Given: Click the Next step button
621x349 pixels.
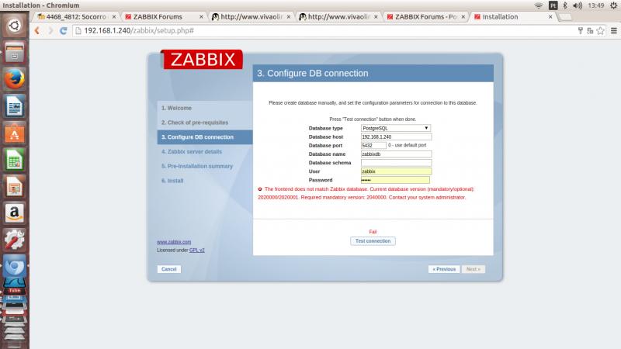Looking at the screenshot, I should coord(474,269).
